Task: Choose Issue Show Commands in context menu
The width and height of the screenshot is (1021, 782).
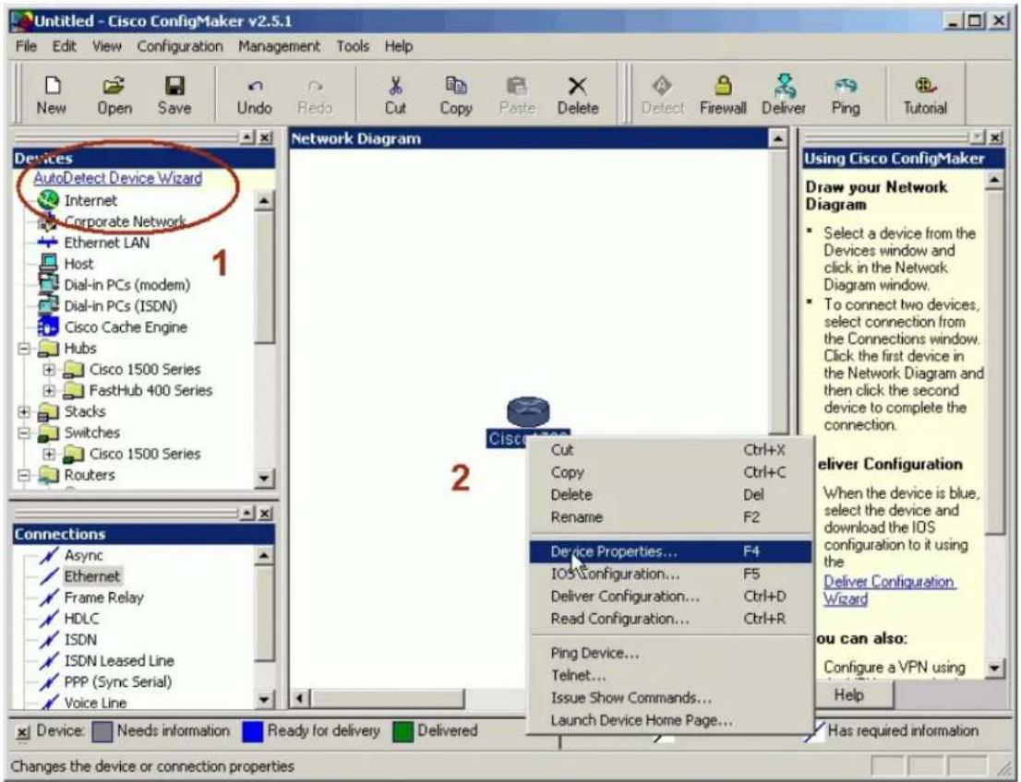Action: coord(670,697)
